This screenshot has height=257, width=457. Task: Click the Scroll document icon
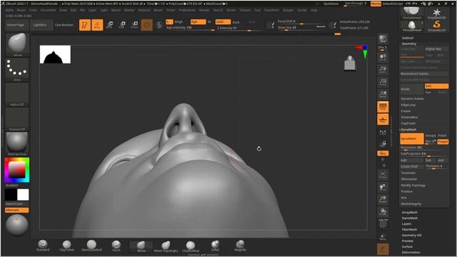pyautogui.click(x=383, y=57)
